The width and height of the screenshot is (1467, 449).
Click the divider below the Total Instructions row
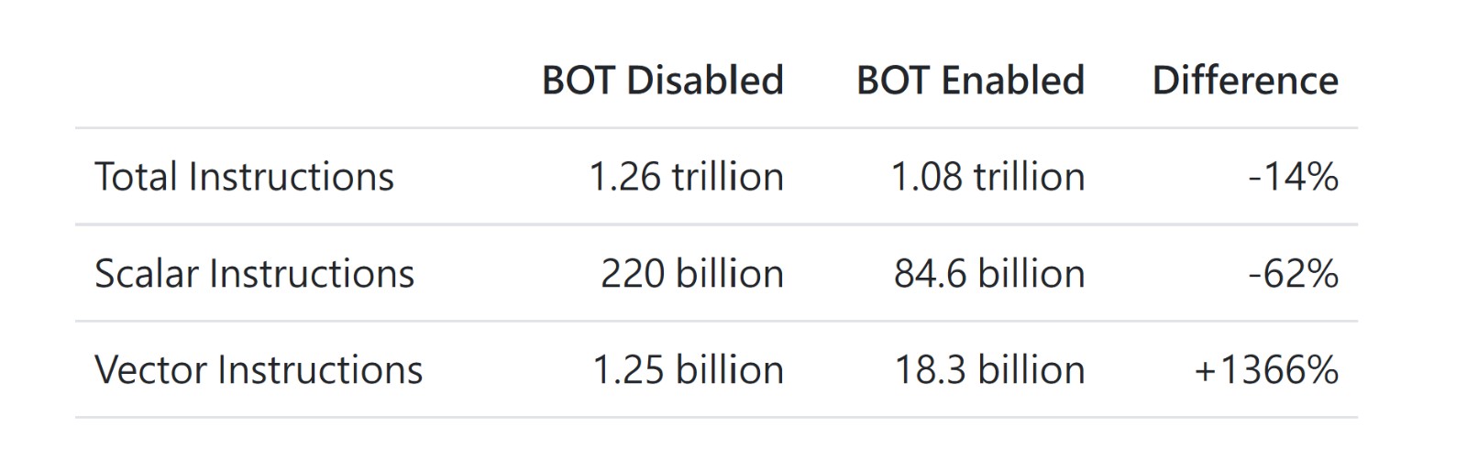point(715,224)
